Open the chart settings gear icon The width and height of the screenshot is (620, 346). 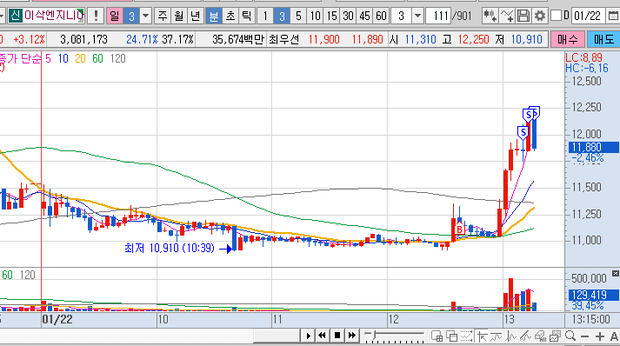point(539,16)
